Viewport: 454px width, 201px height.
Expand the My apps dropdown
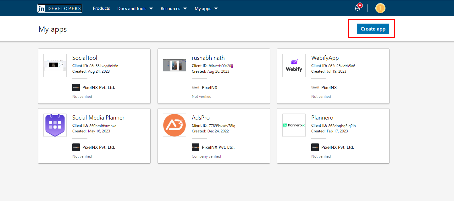206,8
